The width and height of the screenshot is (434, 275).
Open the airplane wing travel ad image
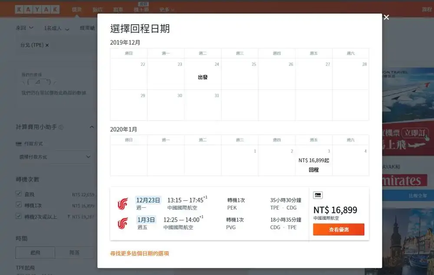click(x=408, y=95)
